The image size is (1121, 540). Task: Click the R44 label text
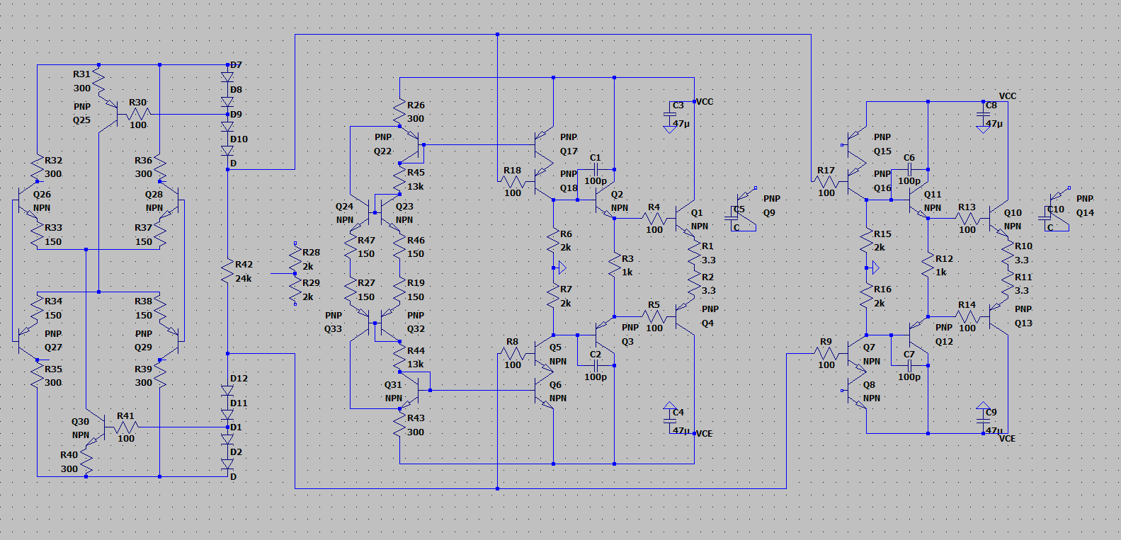pos(416,350)
